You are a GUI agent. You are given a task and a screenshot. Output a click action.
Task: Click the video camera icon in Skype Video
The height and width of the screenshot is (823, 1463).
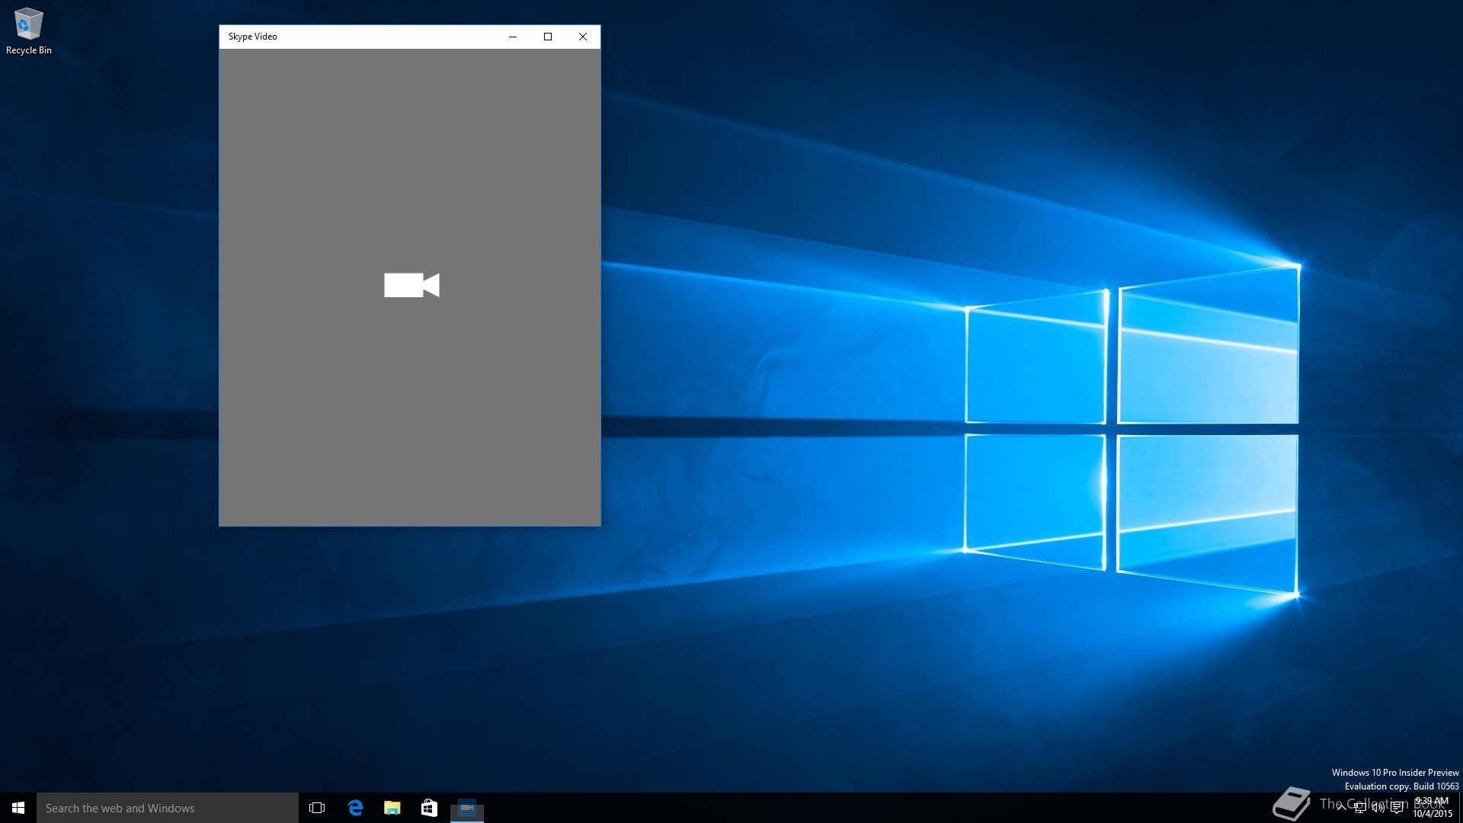(411, 285)
